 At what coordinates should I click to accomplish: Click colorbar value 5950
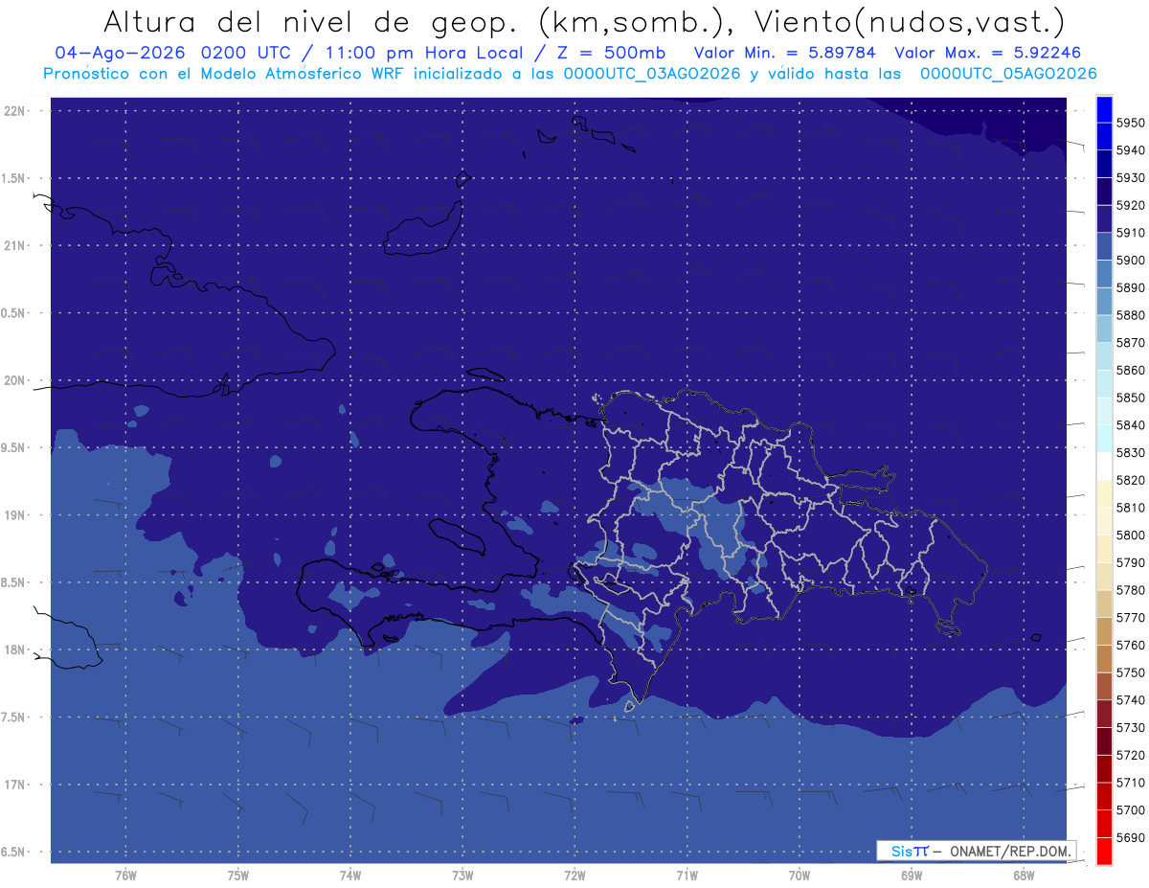pos(1131,123)
